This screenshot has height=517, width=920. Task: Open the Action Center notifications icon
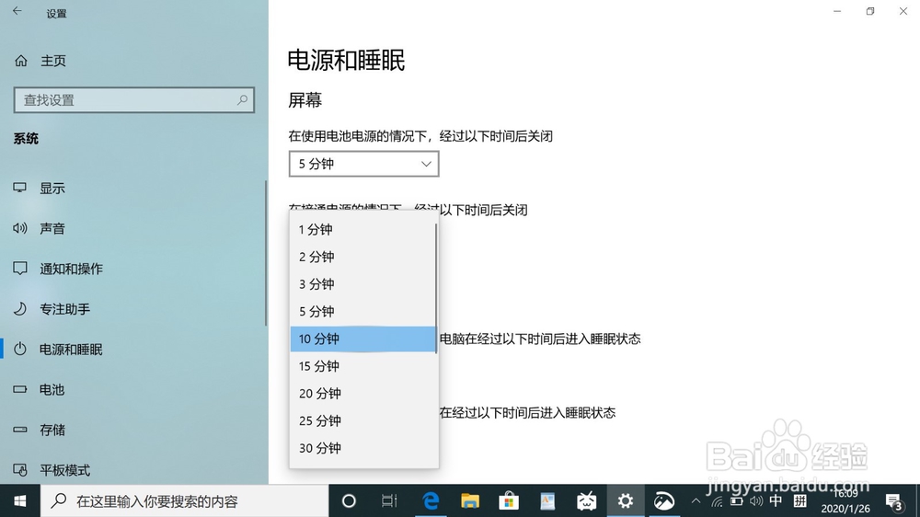click(894, 501)
